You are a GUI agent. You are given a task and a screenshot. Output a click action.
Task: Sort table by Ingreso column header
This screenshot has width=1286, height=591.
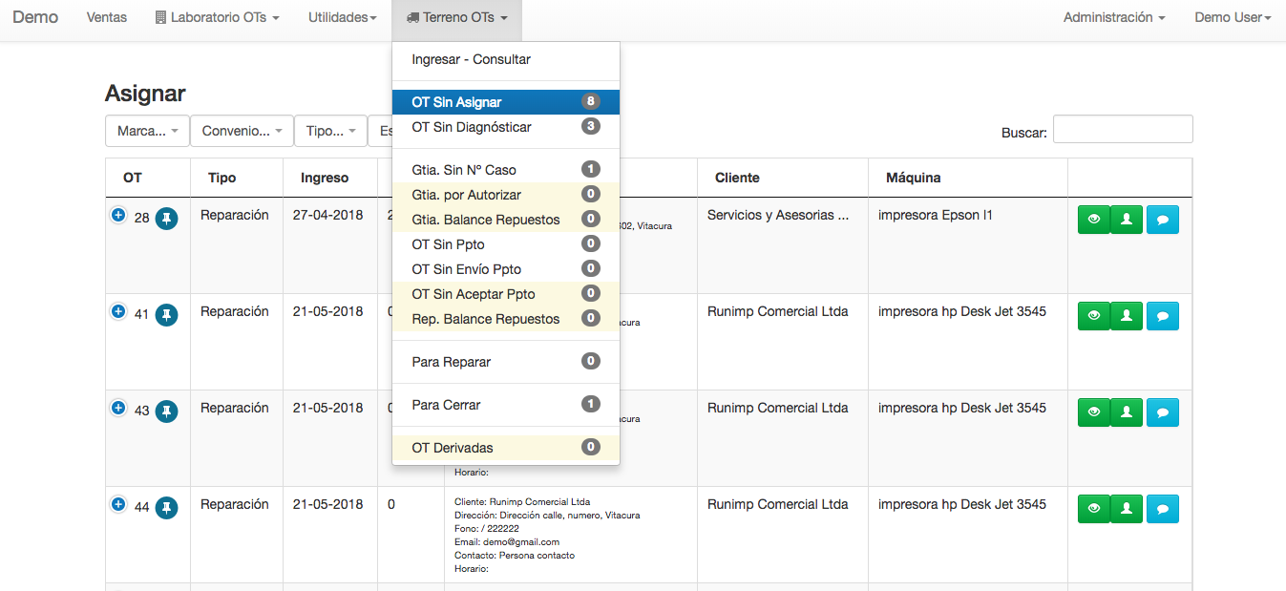[x=330, y=178]
